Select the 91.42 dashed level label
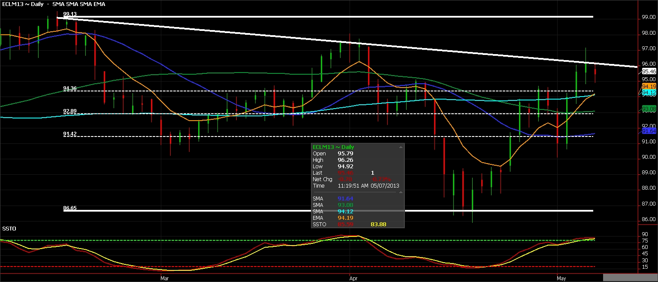Screen dimensions: 658x282 point(70,134)
